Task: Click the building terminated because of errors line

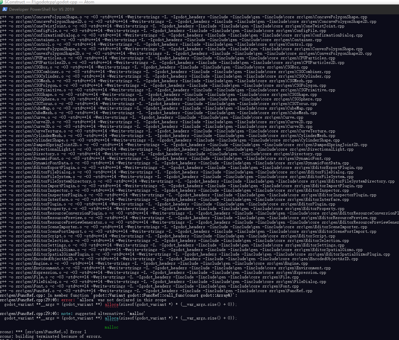Action: (x=49, y=336)
